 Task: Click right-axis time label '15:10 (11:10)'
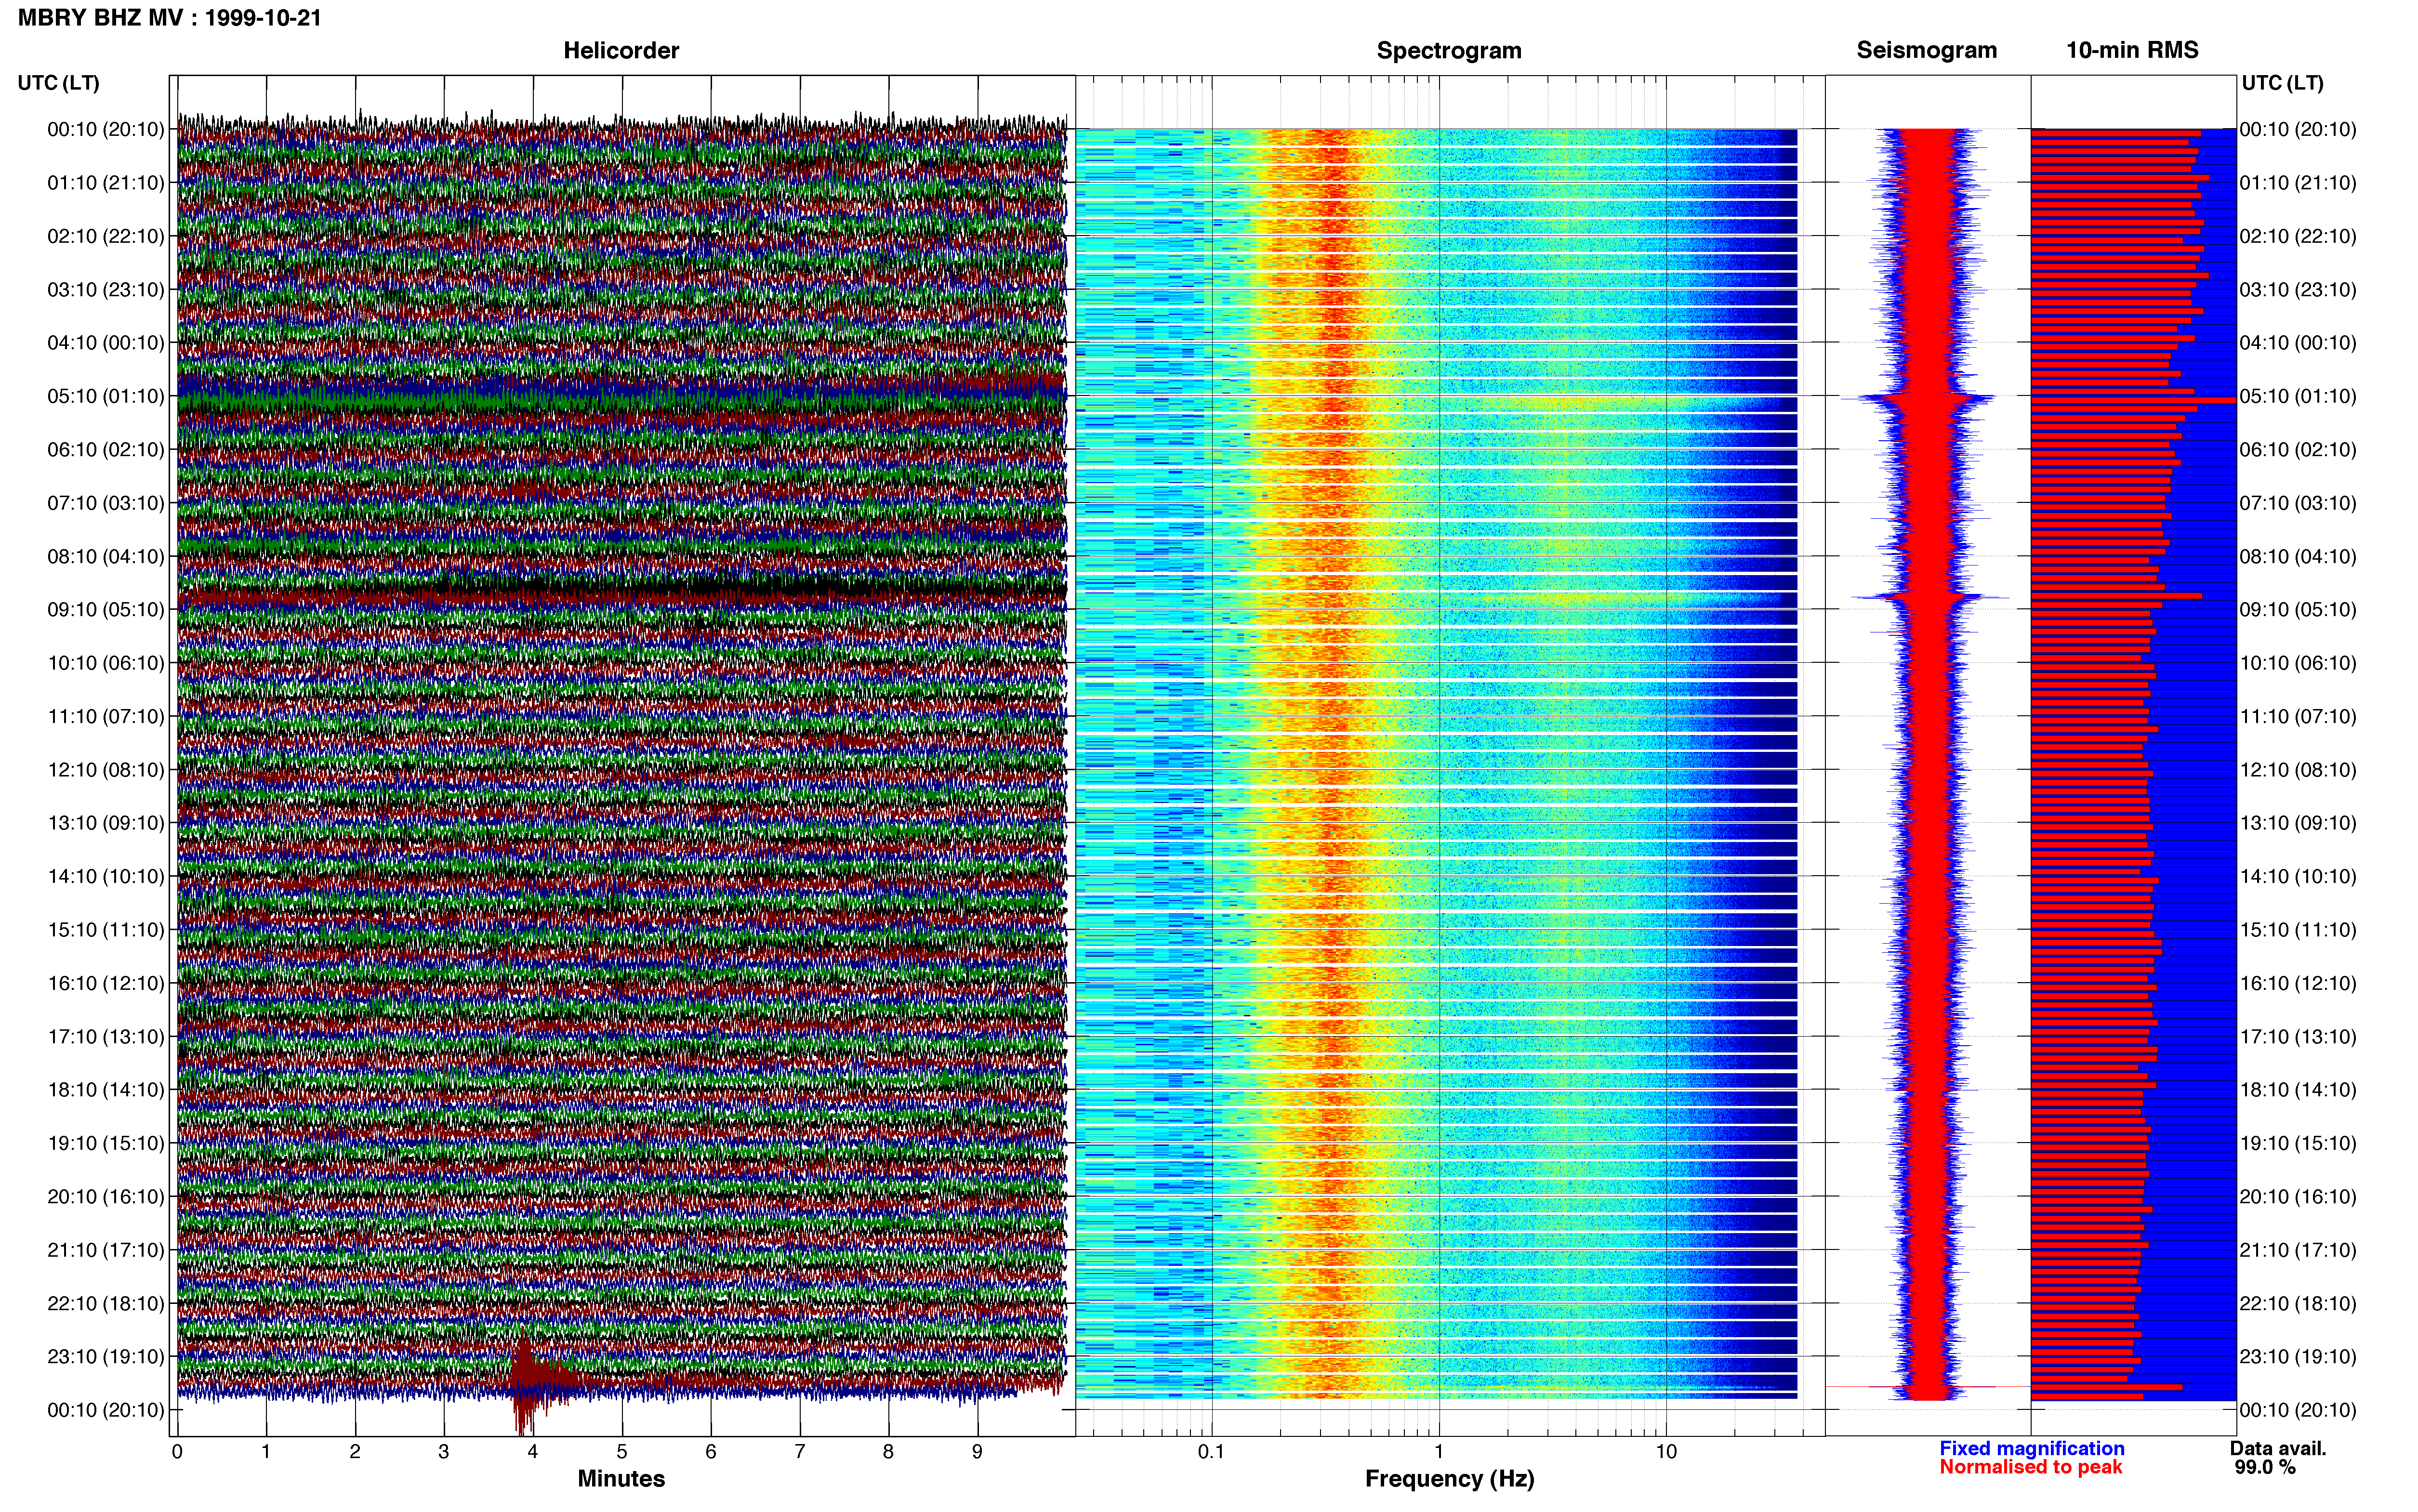pos(2298,930)
